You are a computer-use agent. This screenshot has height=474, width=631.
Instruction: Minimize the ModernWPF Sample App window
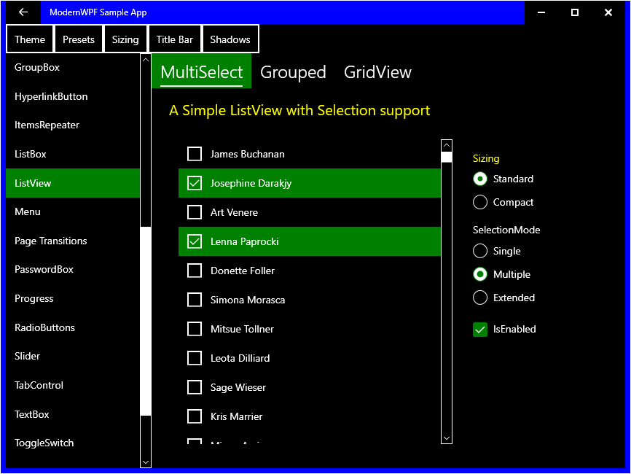541,12
